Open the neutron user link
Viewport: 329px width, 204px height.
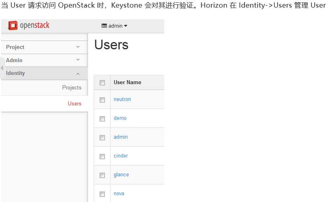click(x=123, y=99)
